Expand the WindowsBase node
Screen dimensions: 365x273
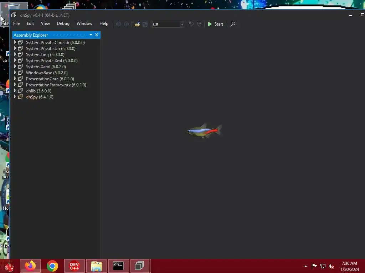(15, 73)
